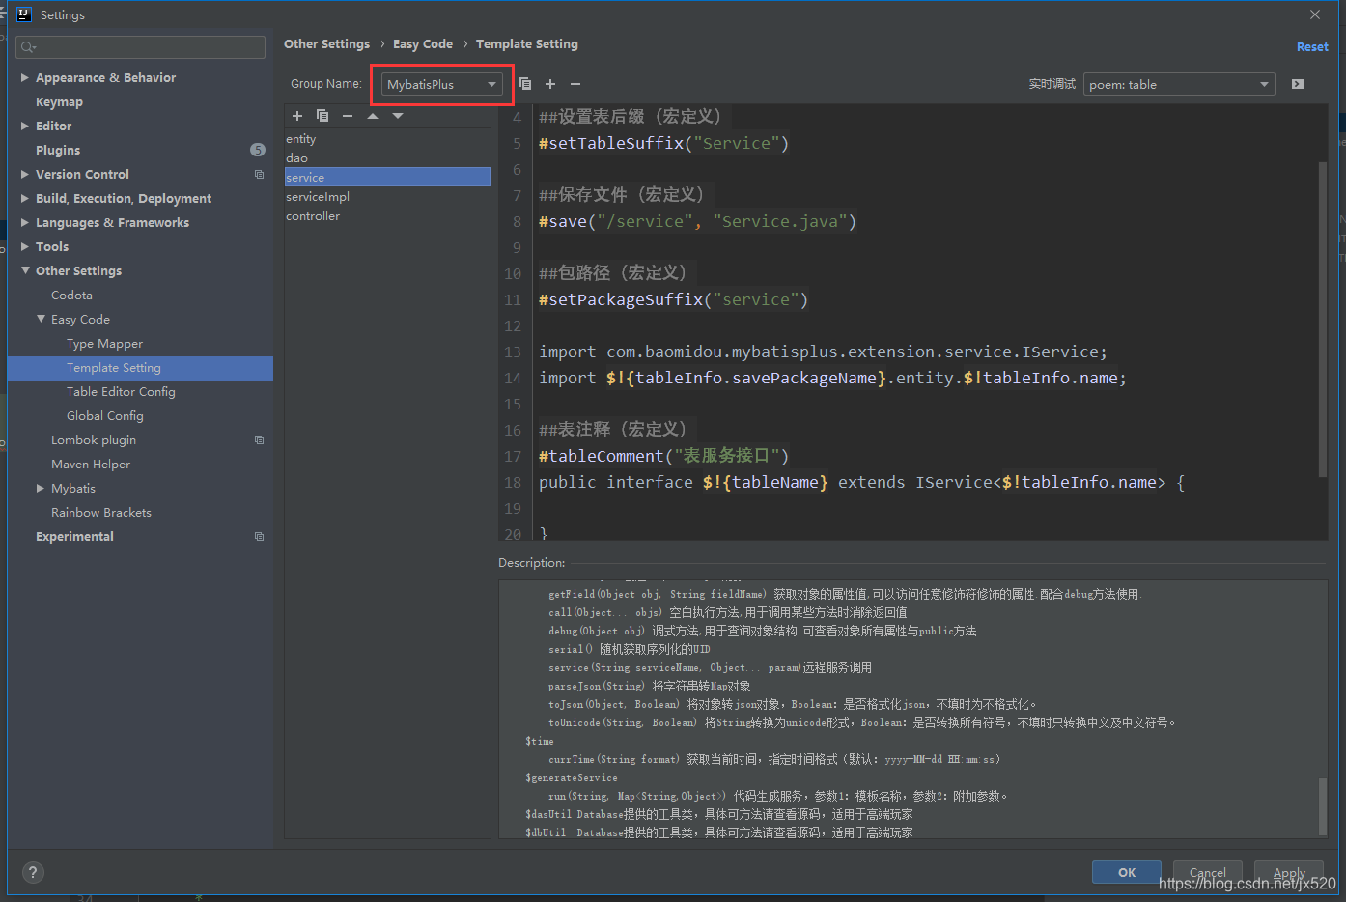Click code line with #setTableSuffix("Service")
Screen dimensions: 1346x902
pos(663,143)
